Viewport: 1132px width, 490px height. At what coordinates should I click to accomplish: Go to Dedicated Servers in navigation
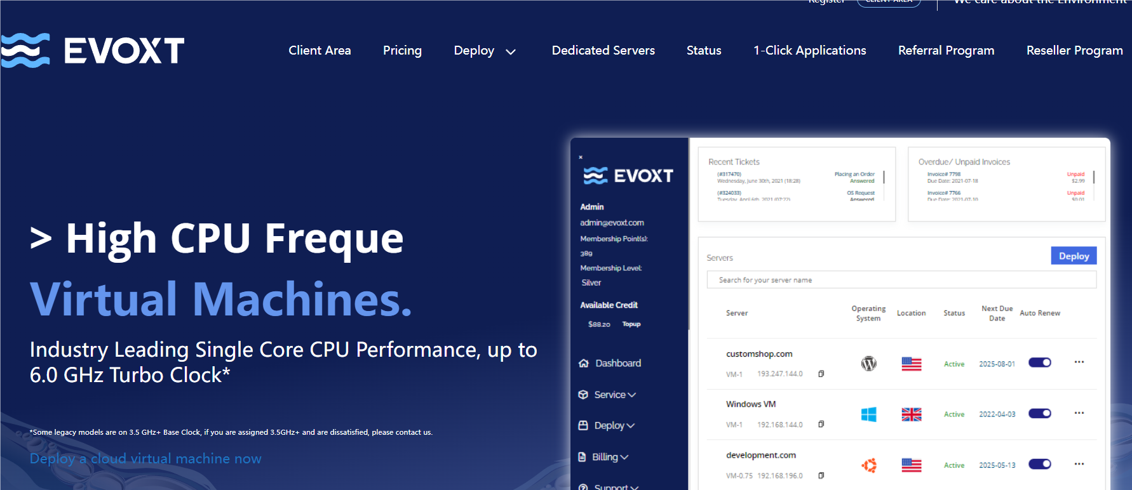tap(603, 51)
